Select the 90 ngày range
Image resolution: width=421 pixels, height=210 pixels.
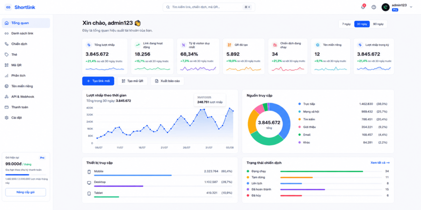(378, 24)
